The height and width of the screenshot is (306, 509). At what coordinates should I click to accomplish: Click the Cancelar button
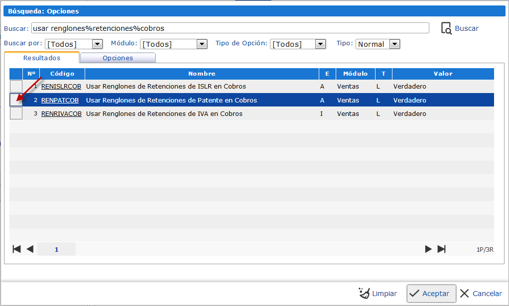pos(481,294)
